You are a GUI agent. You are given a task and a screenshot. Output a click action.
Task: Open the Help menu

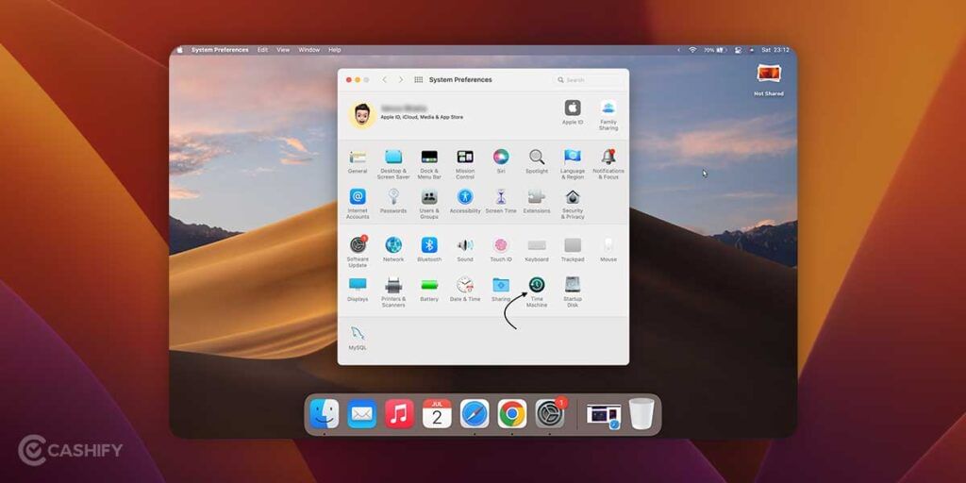click(x=335, y=50)
